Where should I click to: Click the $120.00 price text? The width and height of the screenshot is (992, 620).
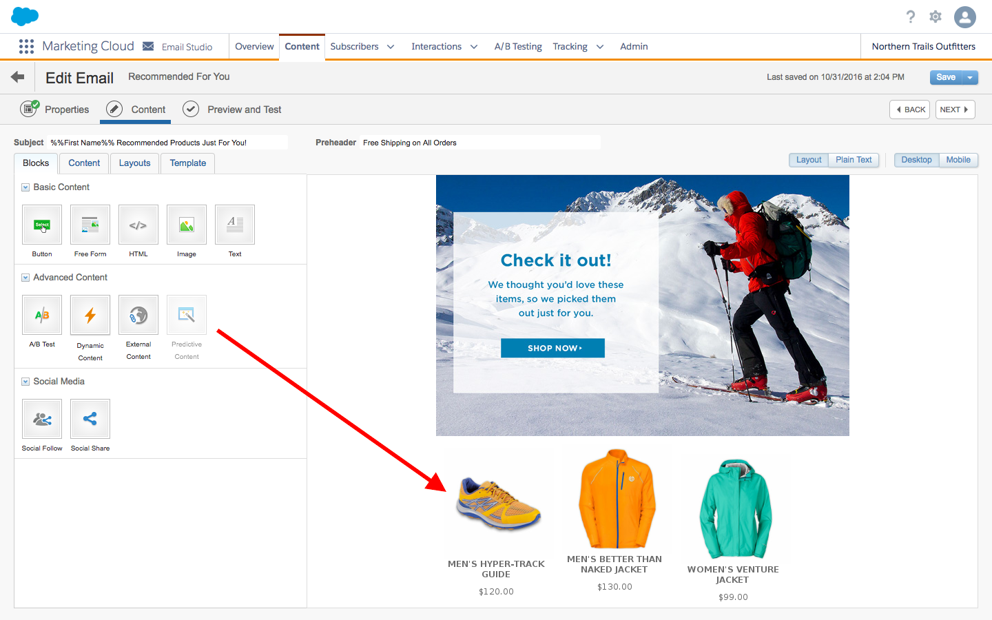pos(496,592)
